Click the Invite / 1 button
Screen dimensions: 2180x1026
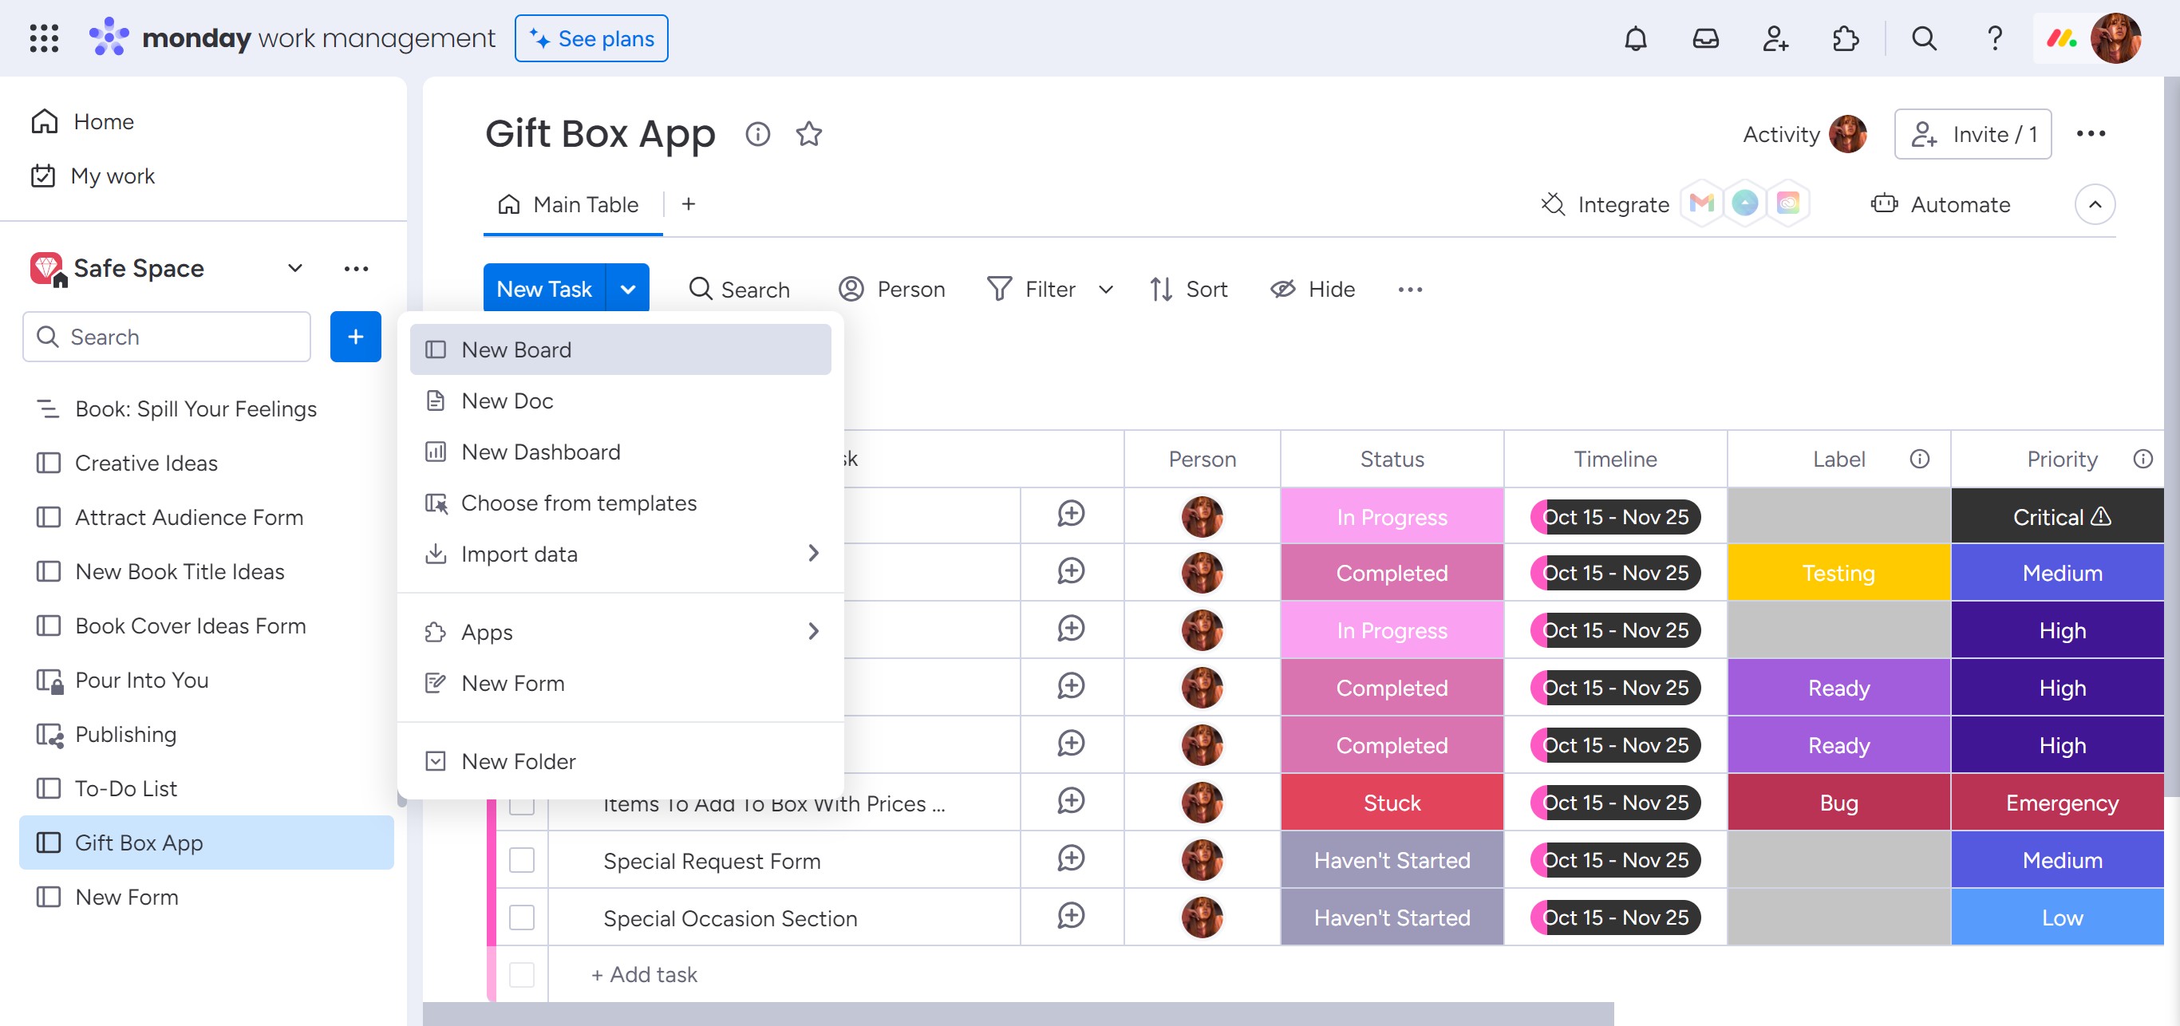tap(1972, 134)
